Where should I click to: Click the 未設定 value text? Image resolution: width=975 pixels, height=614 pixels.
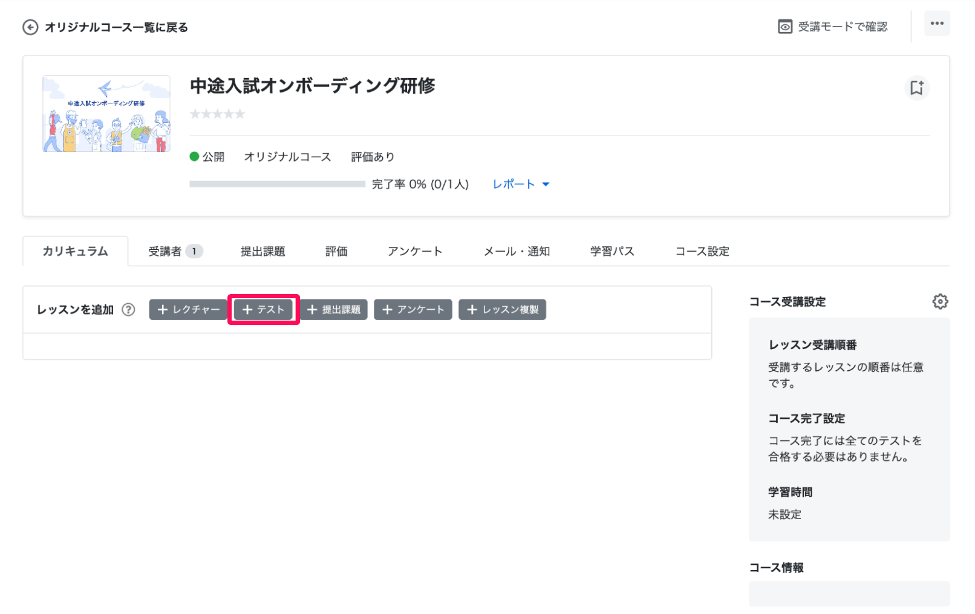(x=784, y=515)
